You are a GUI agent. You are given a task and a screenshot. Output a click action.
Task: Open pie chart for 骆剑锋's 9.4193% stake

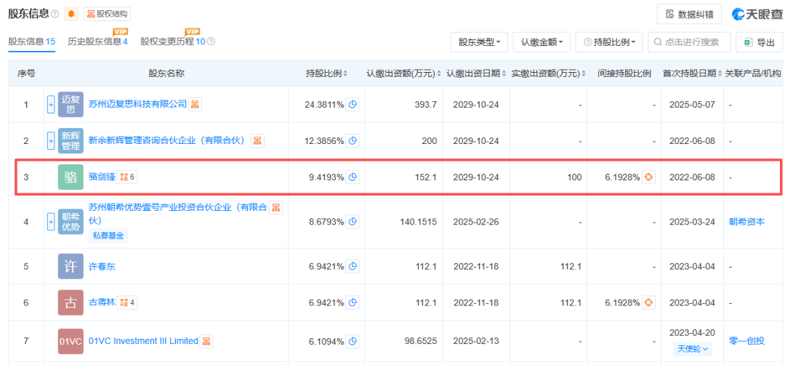[x=353, y=177]
